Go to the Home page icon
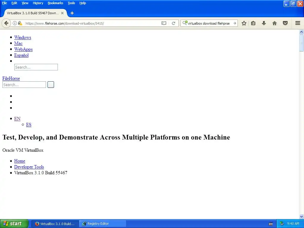This screenshot has width=304, height=228. click(275, 23)
